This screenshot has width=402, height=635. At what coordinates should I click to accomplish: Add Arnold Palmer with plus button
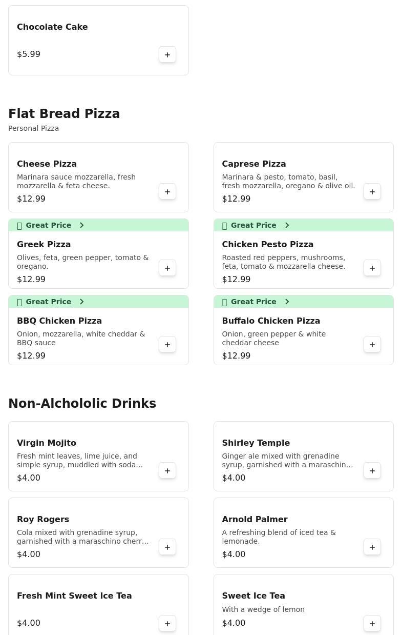(372, 547)
